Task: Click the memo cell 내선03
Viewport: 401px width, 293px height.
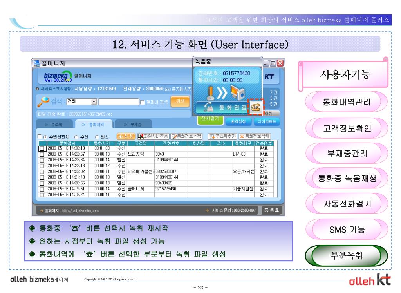Action: [x=239, y=154]
